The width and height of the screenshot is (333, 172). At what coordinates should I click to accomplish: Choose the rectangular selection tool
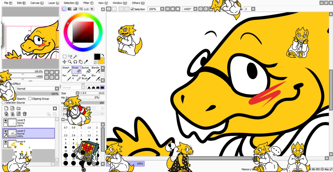(x=64, y=56)
